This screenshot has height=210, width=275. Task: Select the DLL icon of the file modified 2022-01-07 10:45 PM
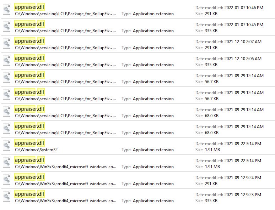point(7,27)
